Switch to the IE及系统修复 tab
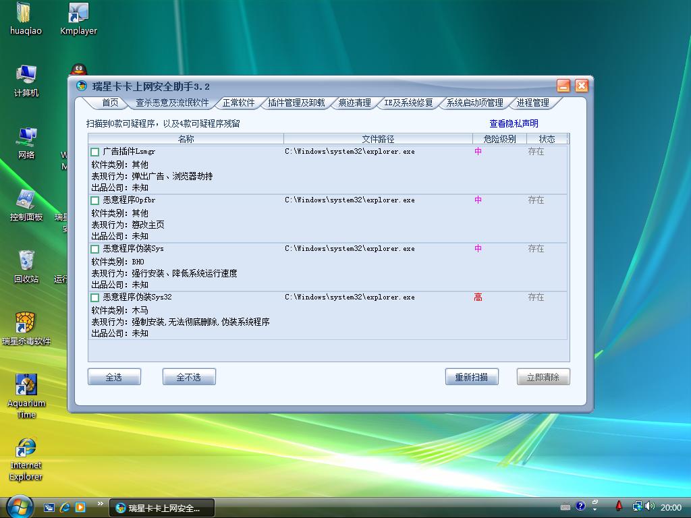This screenshot has width=691, height=518. click(408, 103)
